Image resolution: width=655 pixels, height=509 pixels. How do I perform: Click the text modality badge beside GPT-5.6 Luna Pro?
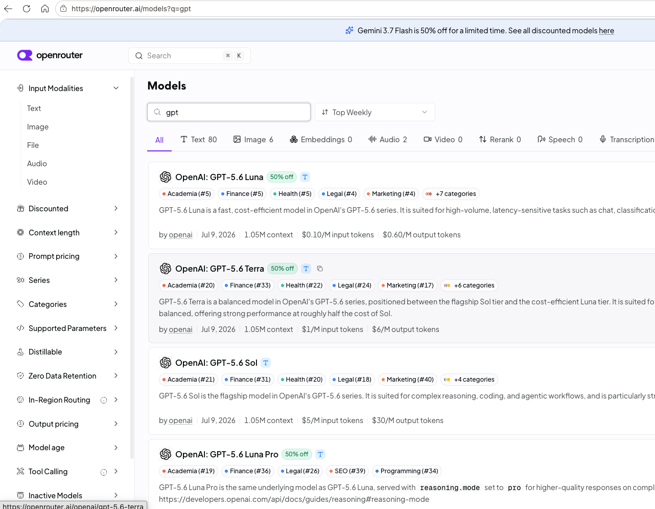(x=320, y=454)
